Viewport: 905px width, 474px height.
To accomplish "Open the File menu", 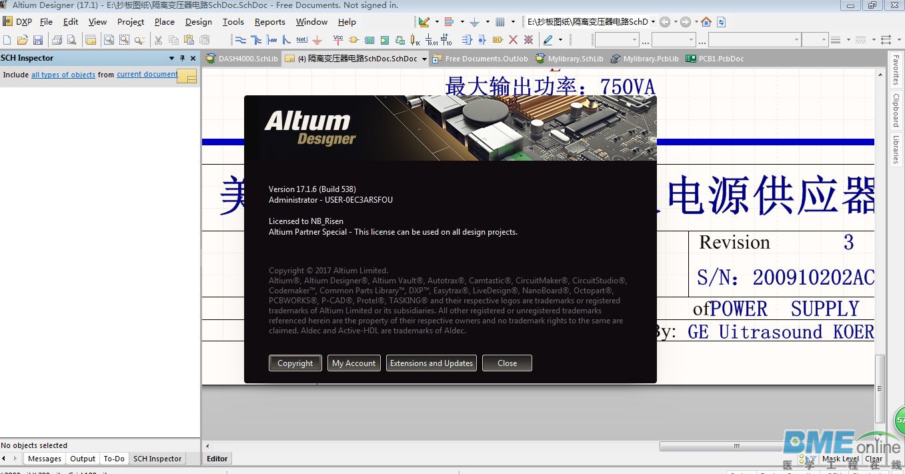I will tap(46, 22).
